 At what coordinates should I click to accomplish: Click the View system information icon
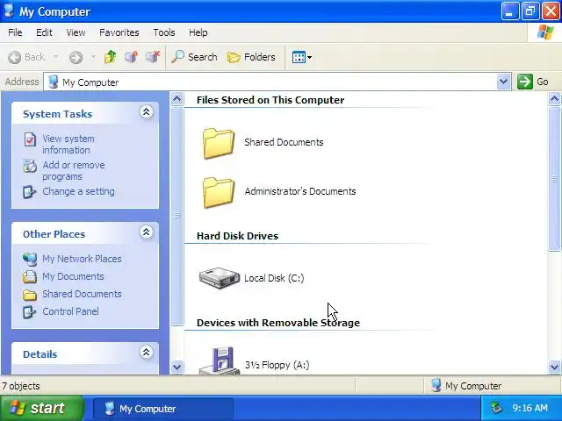coord(30,139)
